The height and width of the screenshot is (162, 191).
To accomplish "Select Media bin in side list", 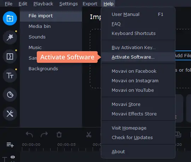I will [x=51, y=26].
